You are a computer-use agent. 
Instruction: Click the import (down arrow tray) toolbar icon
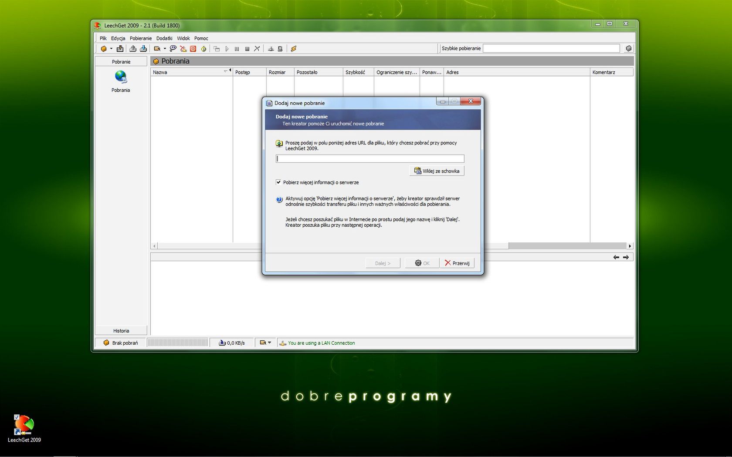(143, 49)
